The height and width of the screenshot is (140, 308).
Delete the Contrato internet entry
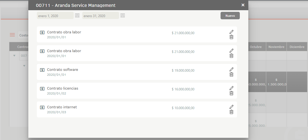point(231,112)
